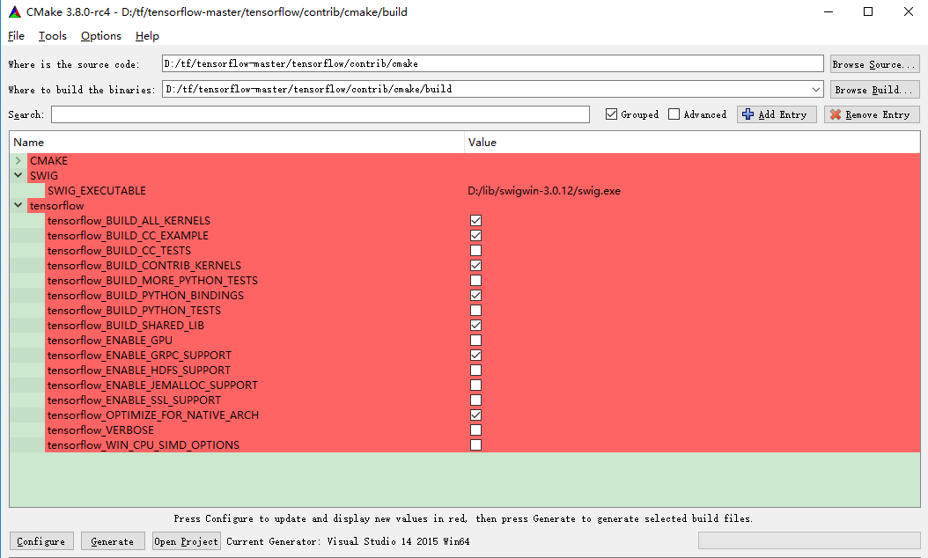Click the progress bar at bottom right
This screenshot has height=558, width=928.
point(808,540)
